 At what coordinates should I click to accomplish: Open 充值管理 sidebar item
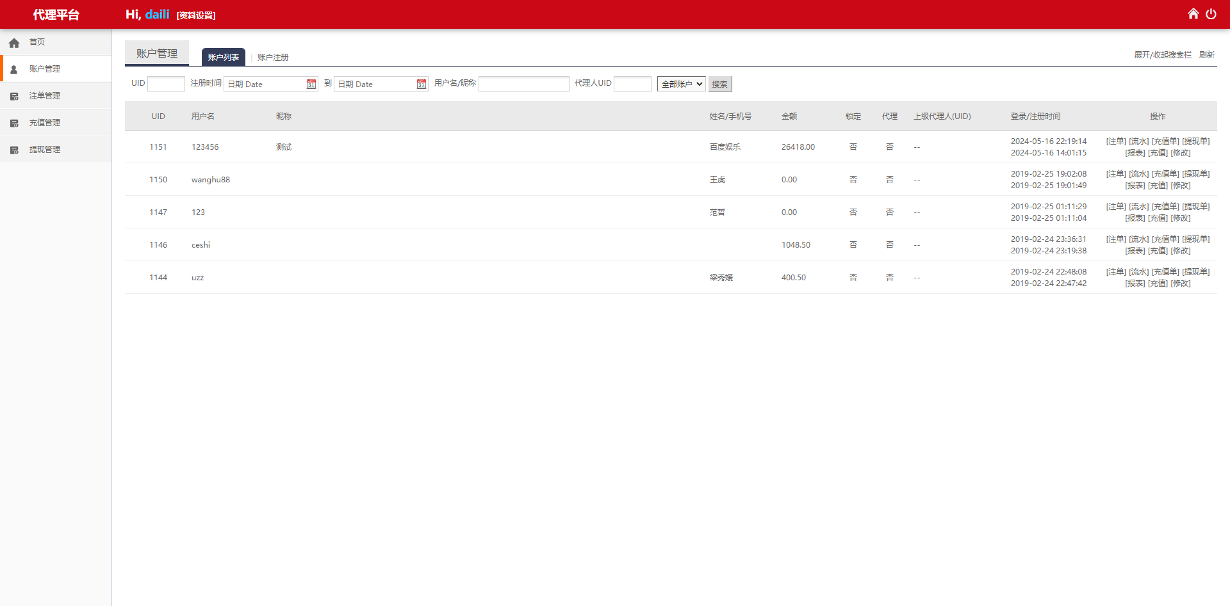(56, 123)
